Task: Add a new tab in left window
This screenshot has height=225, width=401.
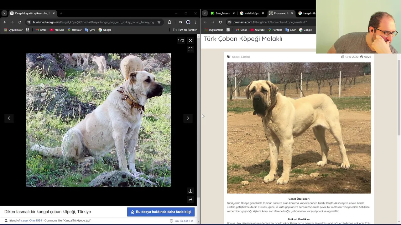Action: pos(61,13)
